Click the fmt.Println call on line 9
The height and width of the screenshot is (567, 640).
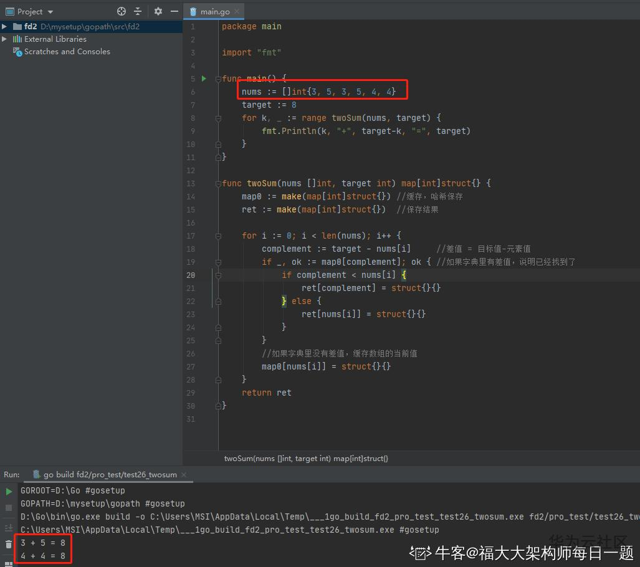(366, 131)
